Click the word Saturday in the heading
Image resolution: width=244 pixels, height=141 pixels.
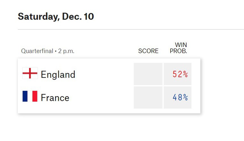pyautogui.click(x=38, y=16)
